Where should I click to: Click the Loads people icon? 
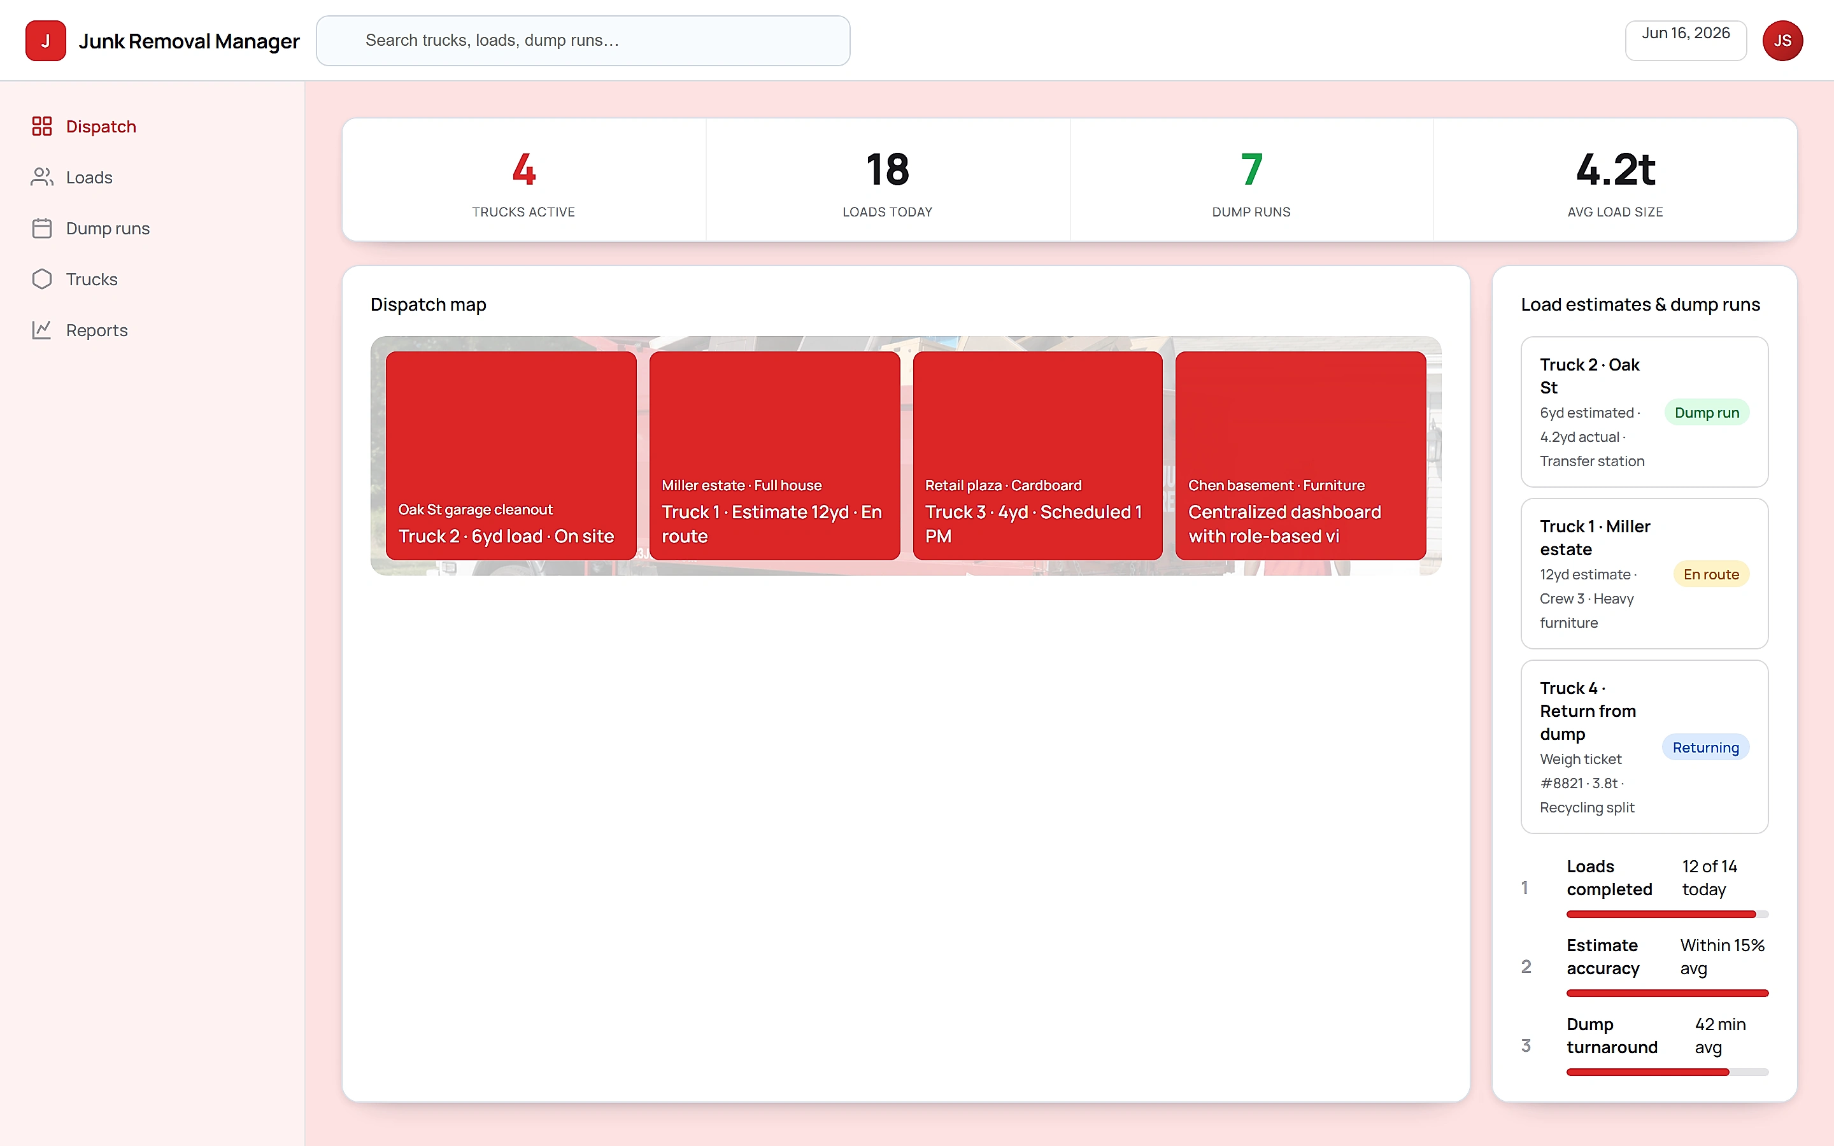tap(41, 176)
